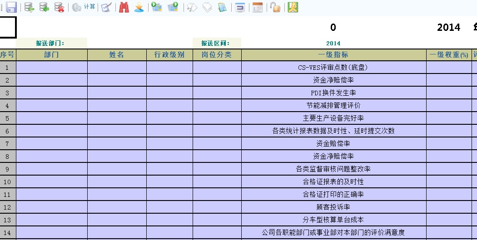477x240 pixels.
Task: Select the 部门 column header
Action: [51, 55]
